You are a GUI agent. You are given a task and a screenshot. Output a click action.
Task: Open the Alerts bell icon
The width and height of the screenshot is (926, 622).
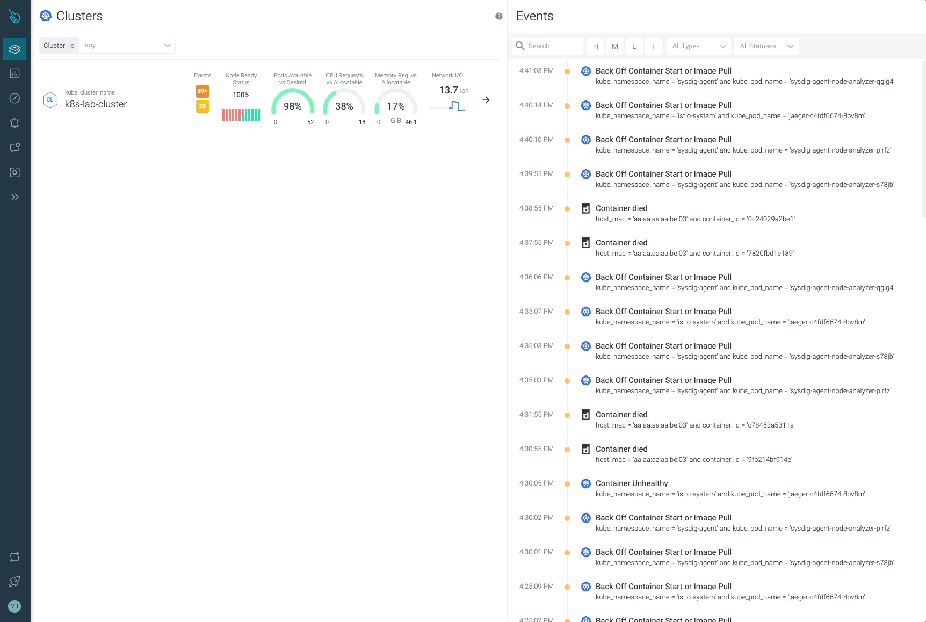click(x=15, y=123)
